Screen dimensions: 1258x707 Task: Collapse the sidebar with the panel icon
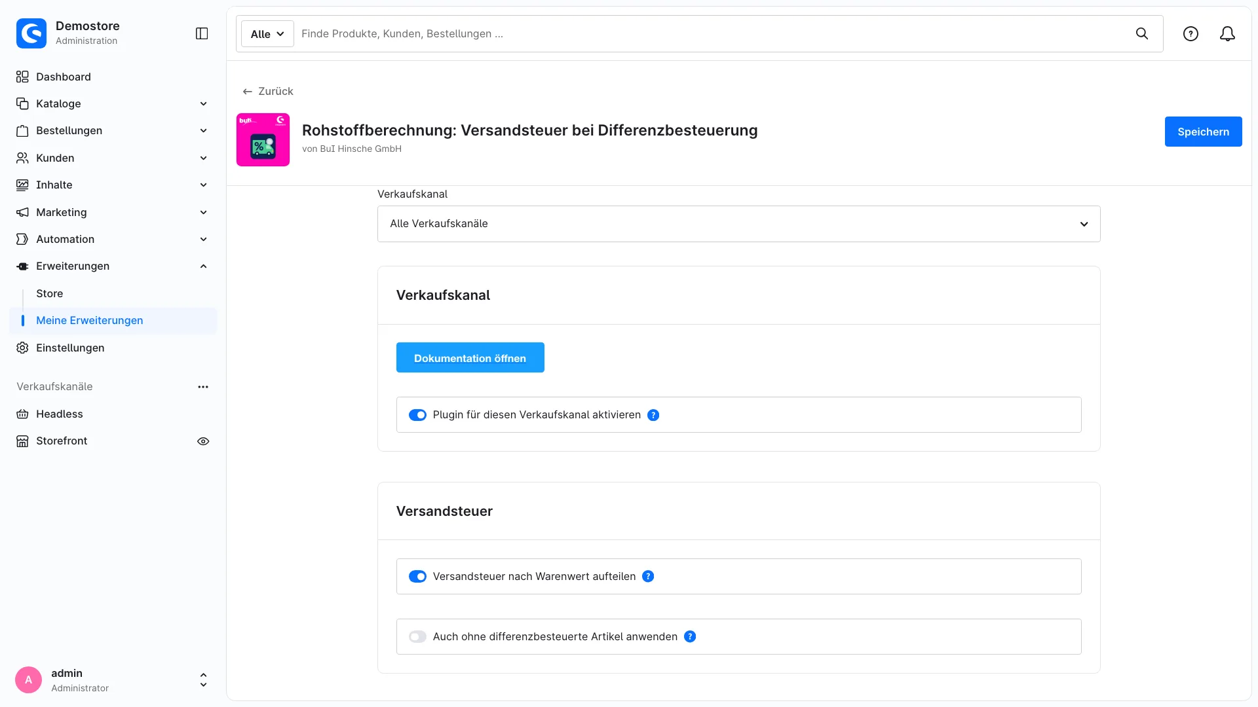[202, 33]
